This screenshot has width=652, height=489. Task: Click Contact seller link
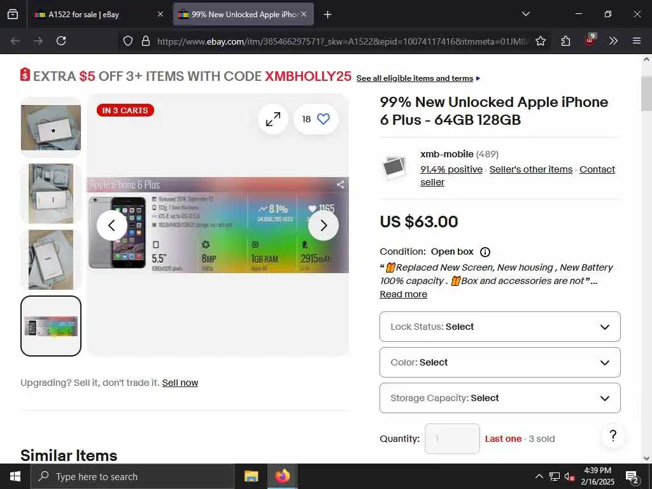(597, 169)
